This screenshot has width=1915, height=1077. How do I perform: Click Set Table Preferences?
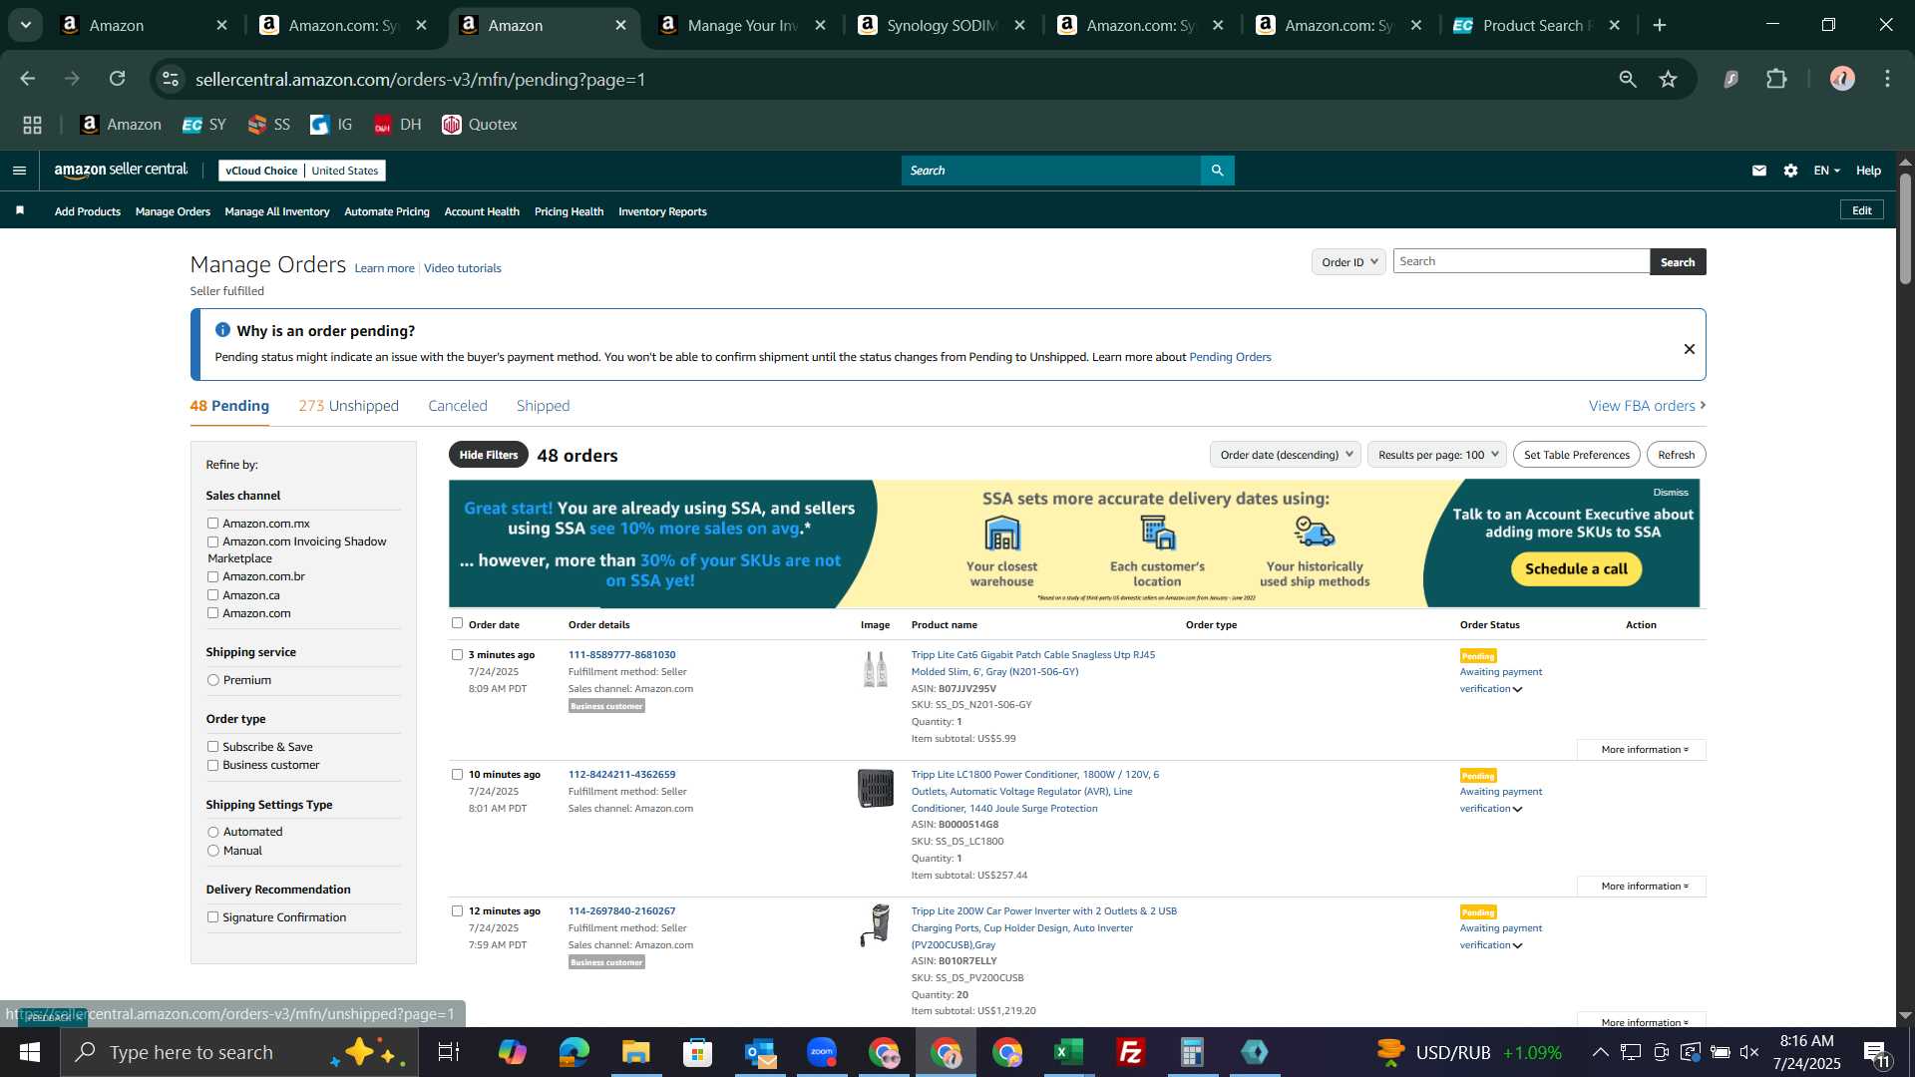(1577, 455)
